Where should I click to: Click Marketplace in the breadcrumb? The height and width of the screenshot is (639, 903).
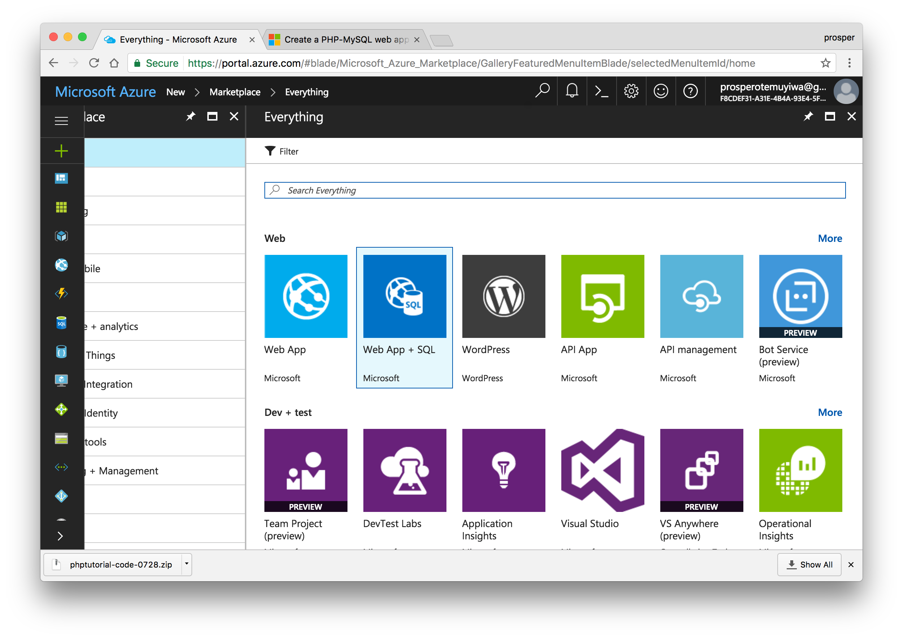235,92
